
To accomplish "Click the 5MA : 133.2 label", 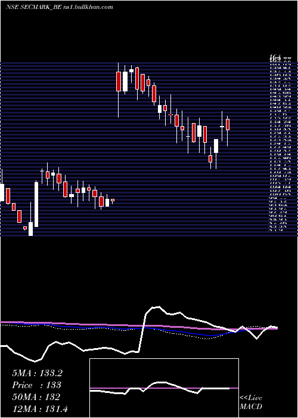I will coord(37,373).
